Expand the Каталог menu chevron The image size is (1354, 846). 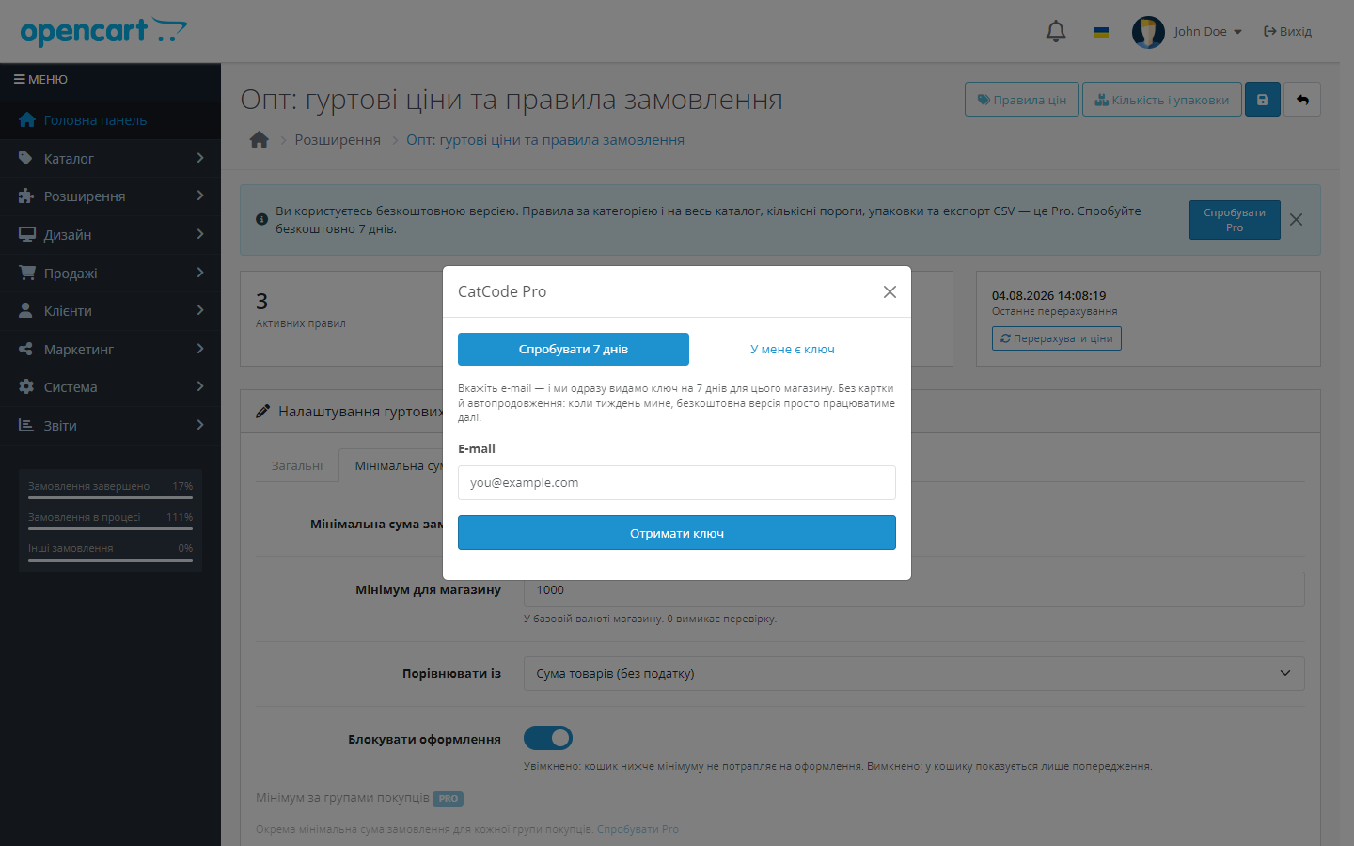(200, 158)
